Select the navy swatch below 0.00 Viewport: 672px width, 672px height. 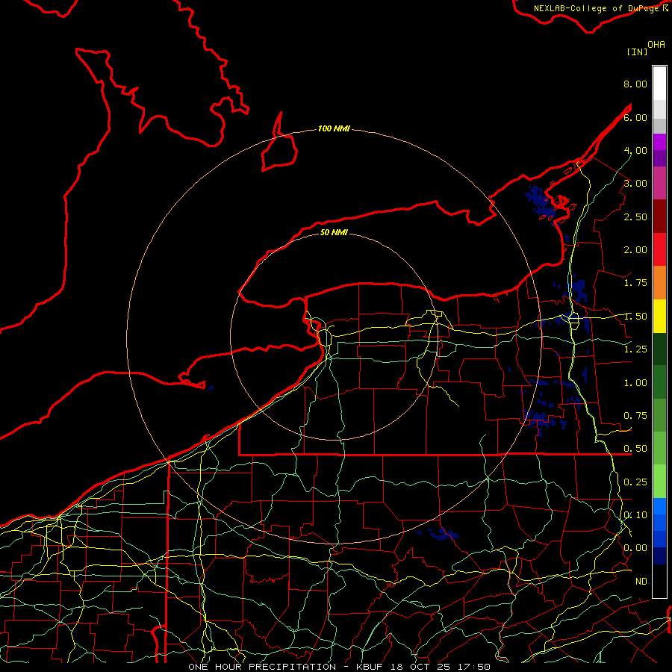pyautogui.click(x=659, y=556)
